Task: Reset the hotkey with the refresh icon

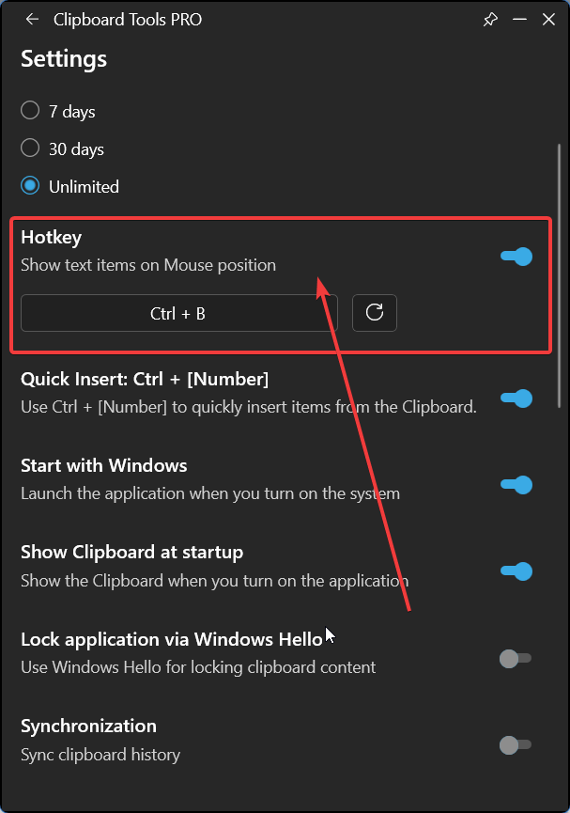Action: tap(375, 313)
